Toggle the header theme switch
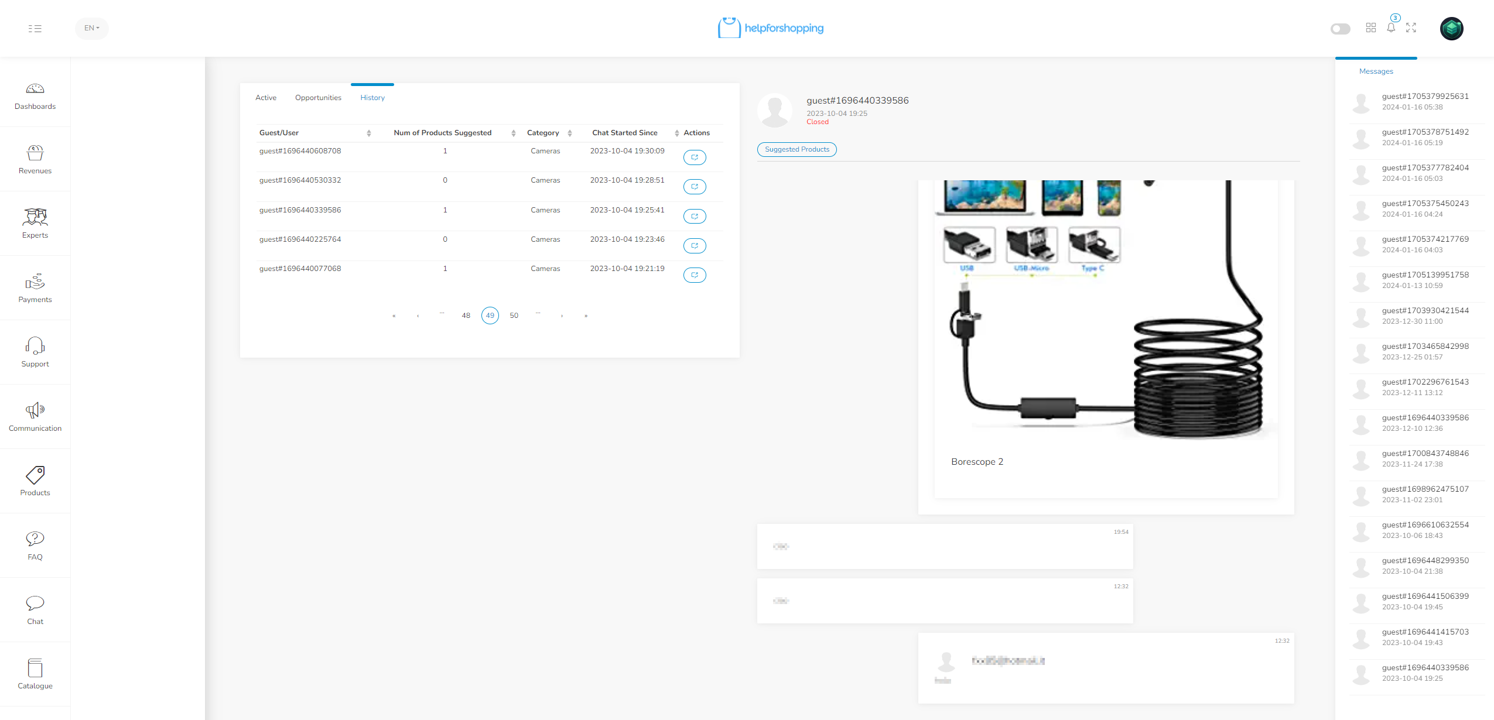 (1340, 29)
